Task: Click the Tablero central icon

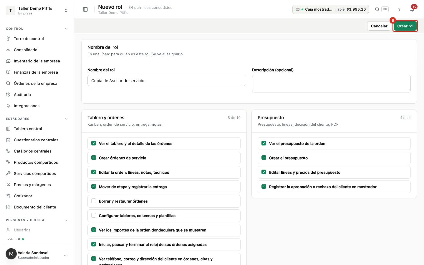Action: coord(8,129)
